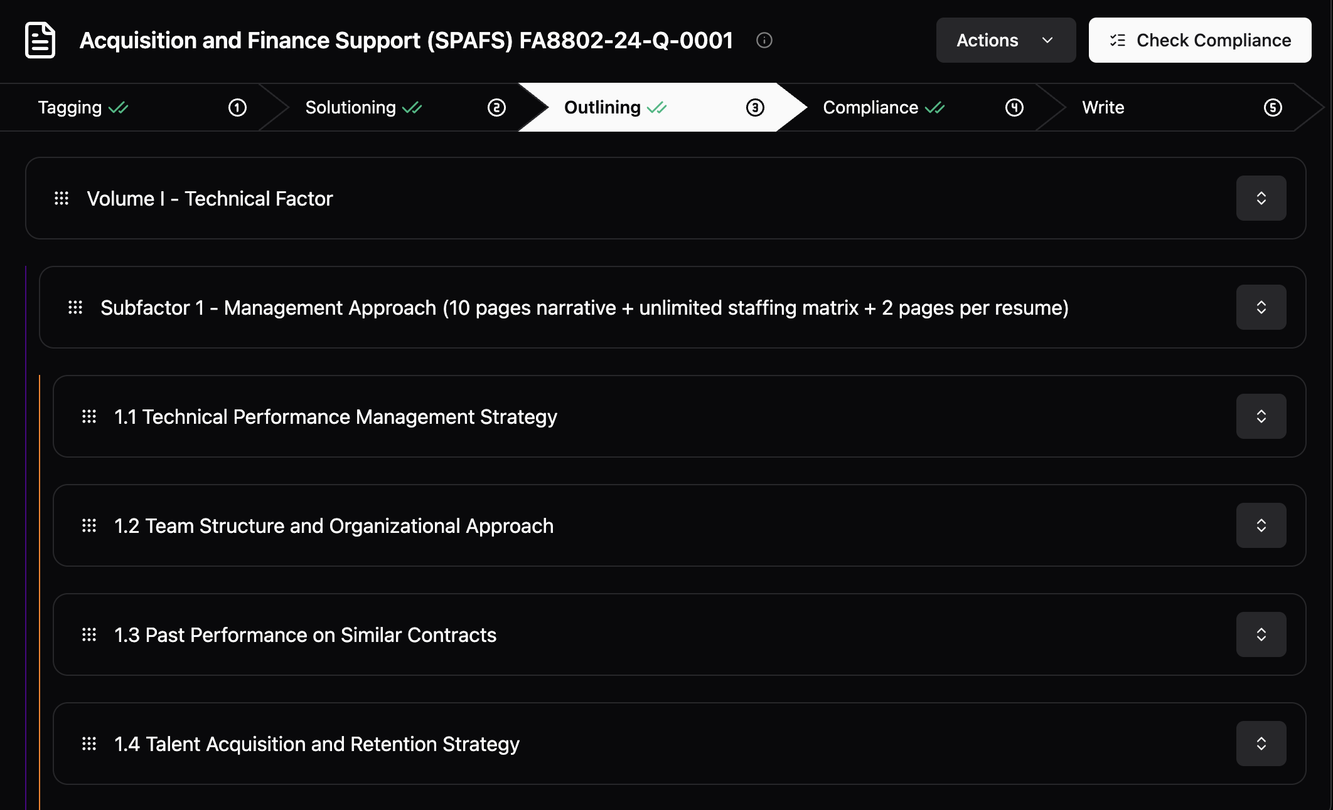Toggle expand on 1.3 Past Performance section
Image resolution: width=1333 pixels, height=810 pixels.
1261,634
